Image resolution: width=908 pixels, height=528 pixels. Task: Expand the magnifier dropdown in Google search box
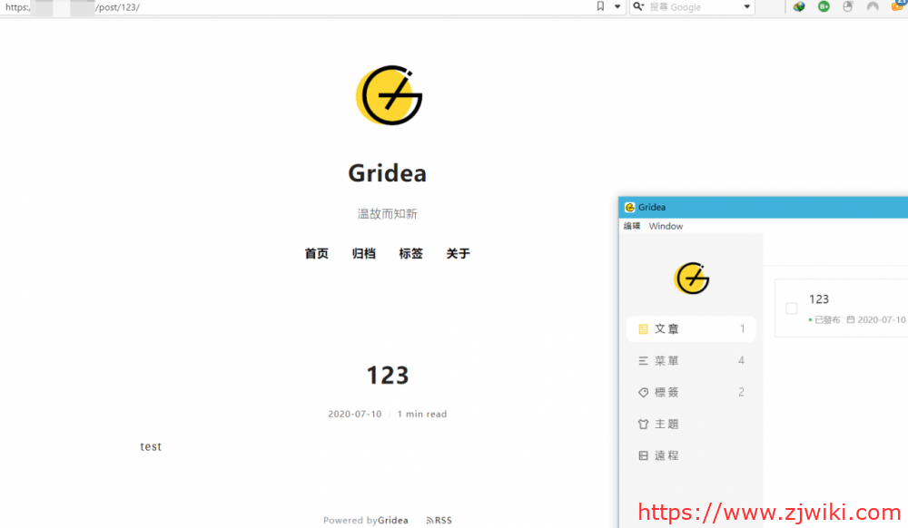click(x=638, y=6)
